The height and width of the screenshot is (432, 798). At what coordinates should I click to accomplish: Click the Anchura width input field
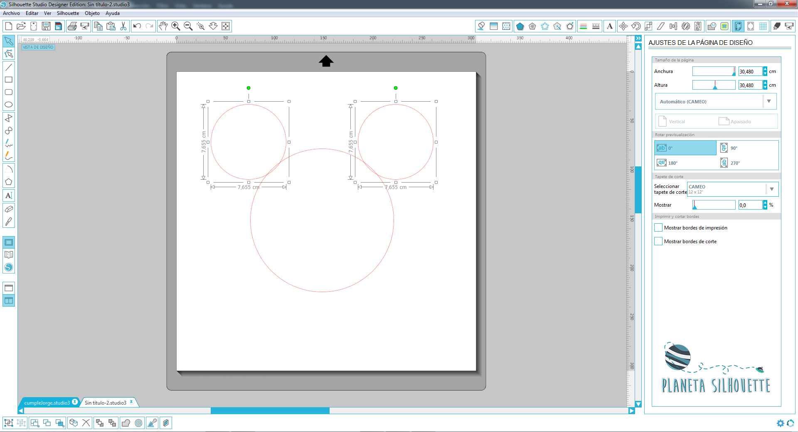(750, 71)
